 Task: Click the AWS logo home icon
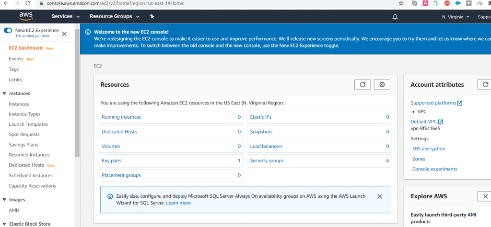[x=26, y=16]
